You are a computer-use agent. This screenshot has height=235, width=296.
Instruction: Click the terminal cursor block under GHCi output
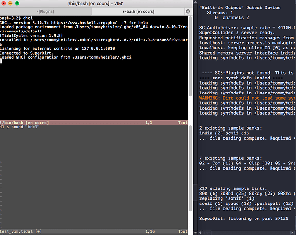point(1,62)
